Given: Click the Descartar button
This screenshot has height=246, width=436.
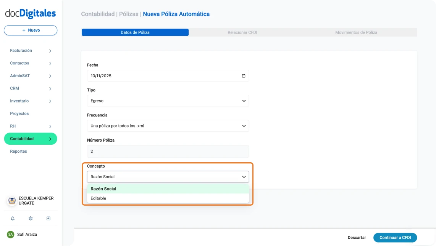Looking at the screenshot, I should point(356,237).
